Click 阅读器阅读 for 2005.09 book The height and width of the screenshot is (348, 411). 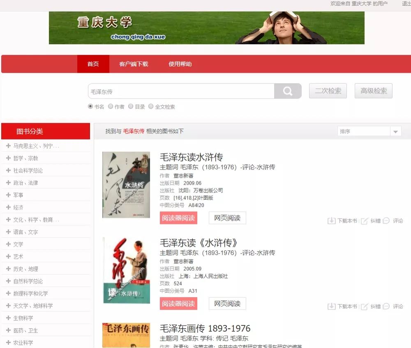pyautogui.click(x=178, y=304)
